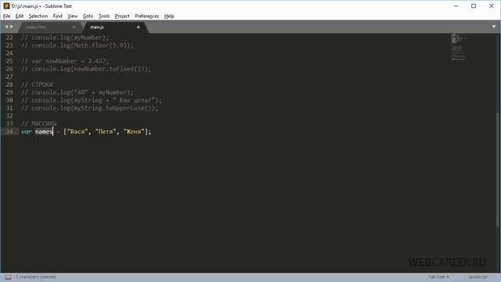This screenshot has width=501, height=282.
Task: Click the 'var' keyword on line 34
Action: [x=26, y=132]
